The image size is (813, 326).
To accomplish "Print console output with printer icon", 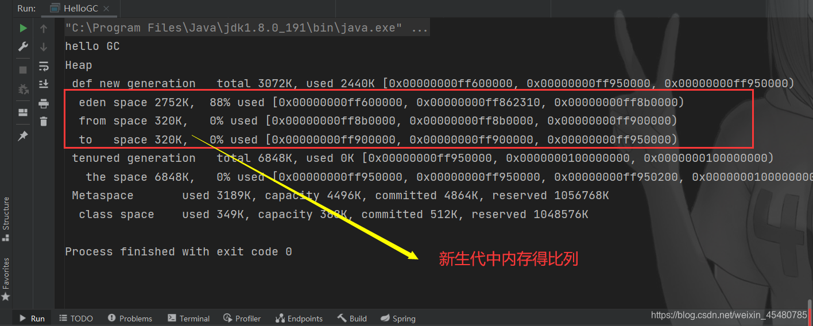I will pyautogui.click(x=44, y=103).
